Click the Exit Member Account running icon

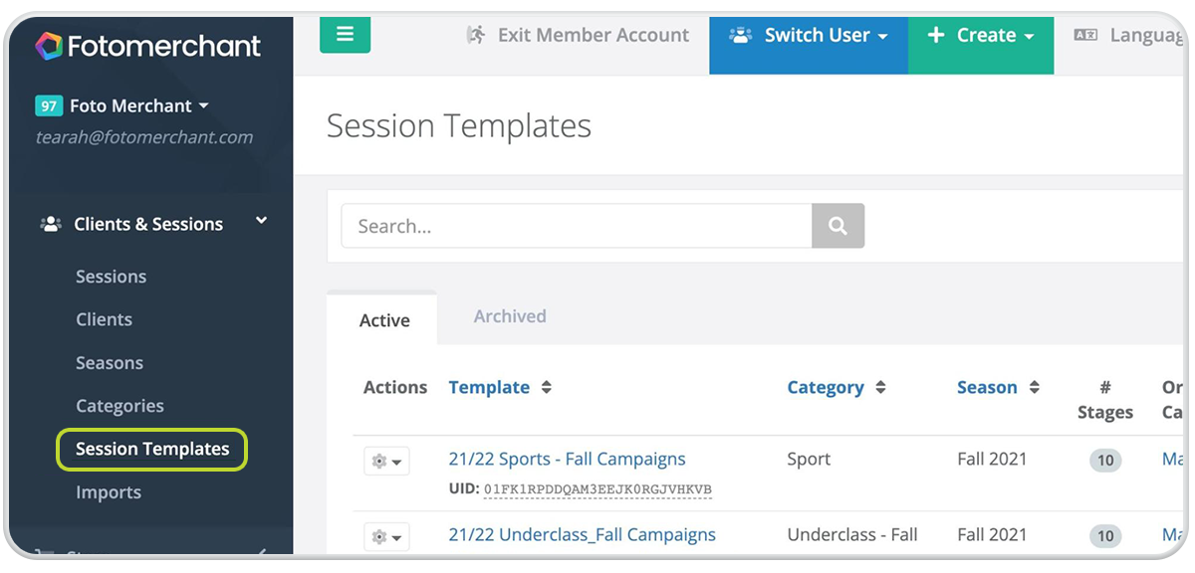[x=476, y=35]
